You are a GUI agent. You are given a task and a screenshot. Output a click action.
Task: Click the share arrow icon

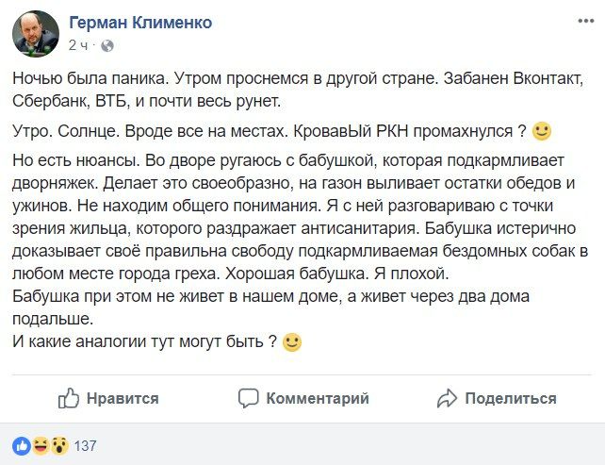(447, 398)
